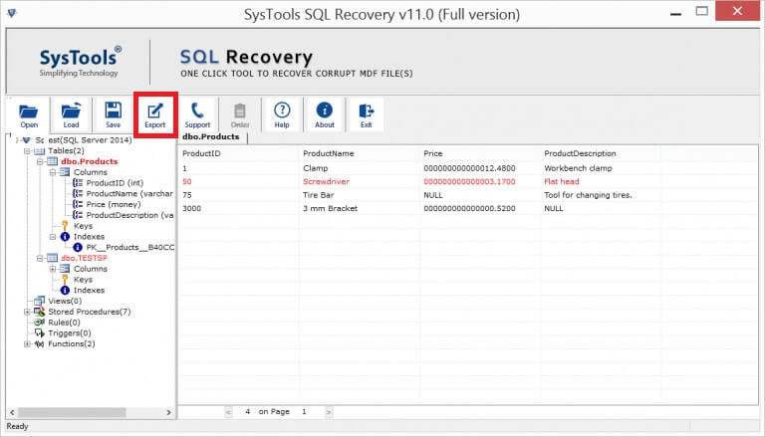Click right arrow of tree scrollbar
This screenshot has width=765, height=437.
[x=168, y=413]
